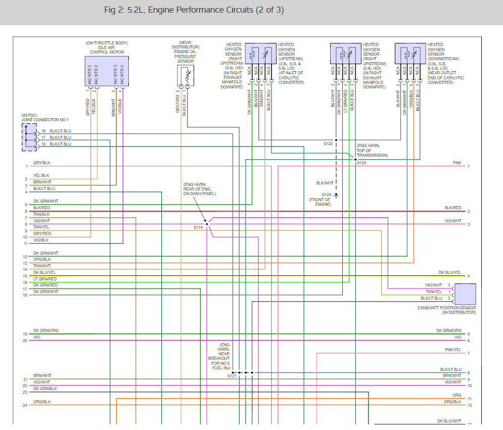Click the 'BRN/WHT' label at left line 21
The width and height of the screenshot is (503, 430).
pos(42,375)
